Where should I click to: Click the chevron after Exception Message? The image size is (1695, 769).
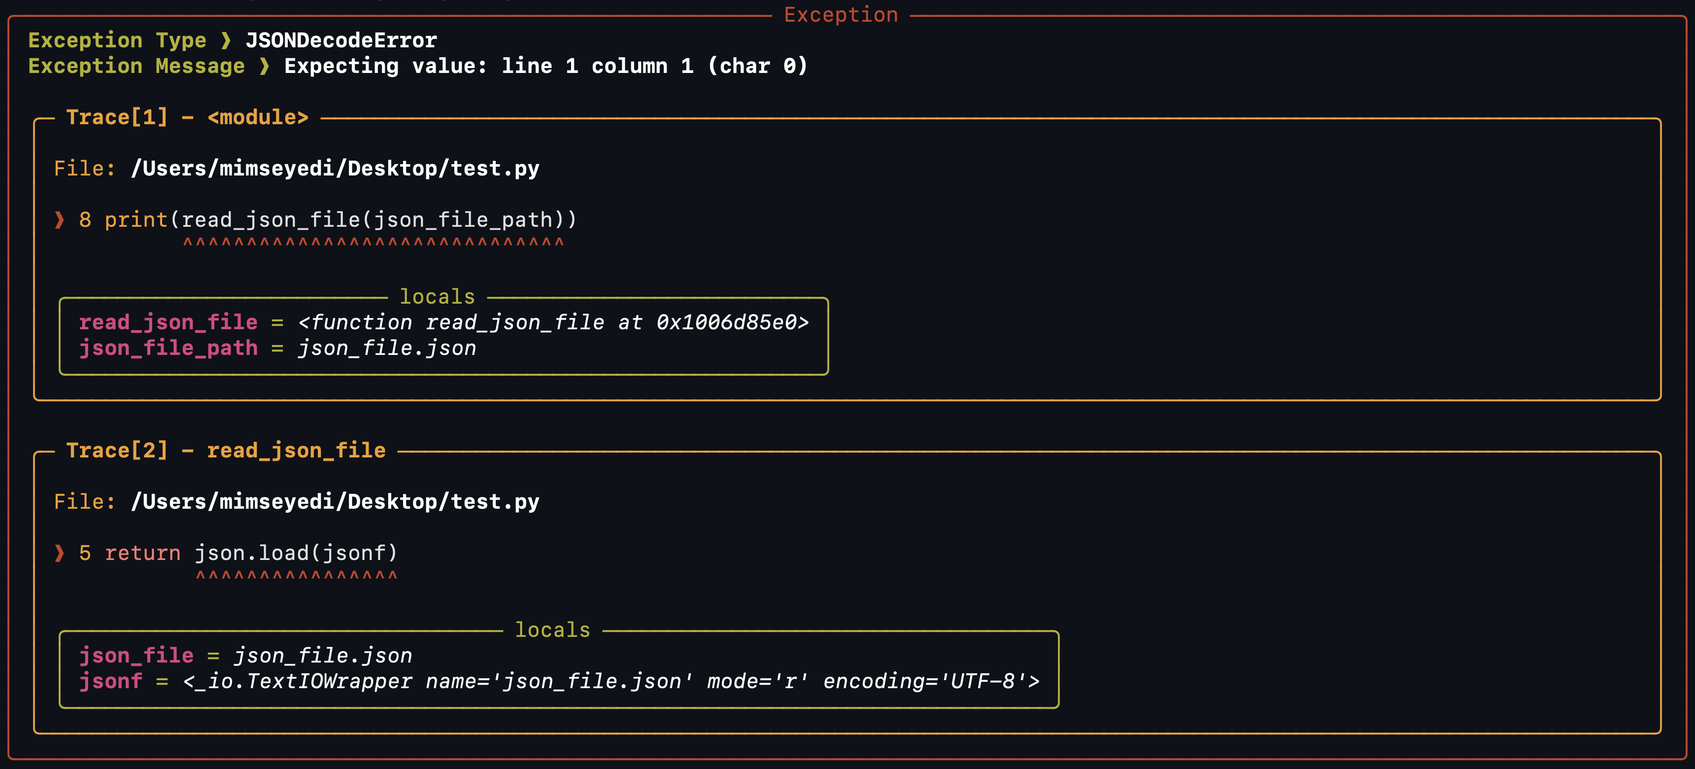[x=264, y=67]
